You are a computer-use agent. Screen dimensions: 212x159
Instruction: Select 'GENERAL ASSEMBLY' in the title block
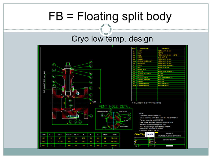pos(170,140)
